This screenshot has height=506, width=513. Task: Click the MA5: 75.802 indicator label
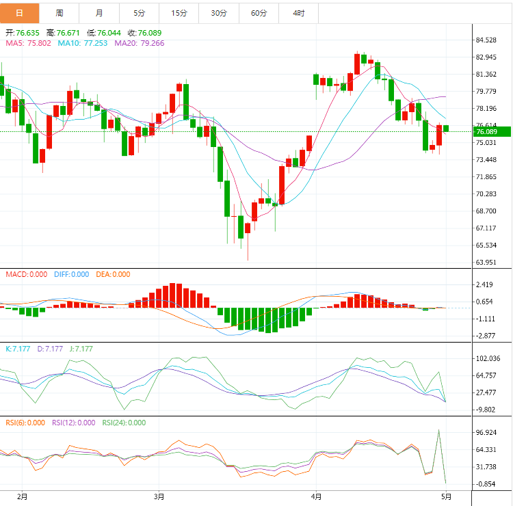pyautogui.click(x=29, y=43)
